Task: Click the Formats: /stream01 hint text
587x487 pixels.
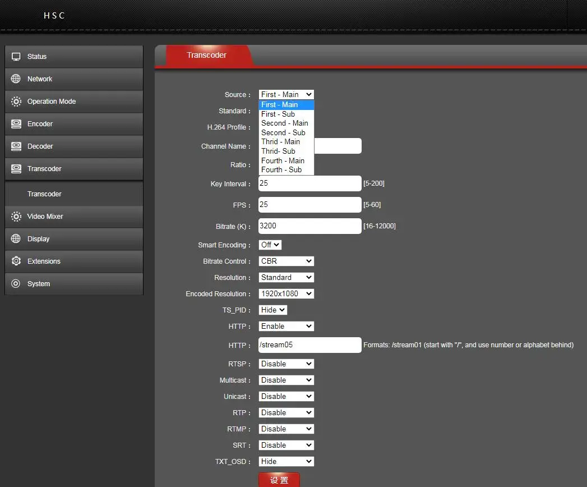Action: [x=468, y=344]
